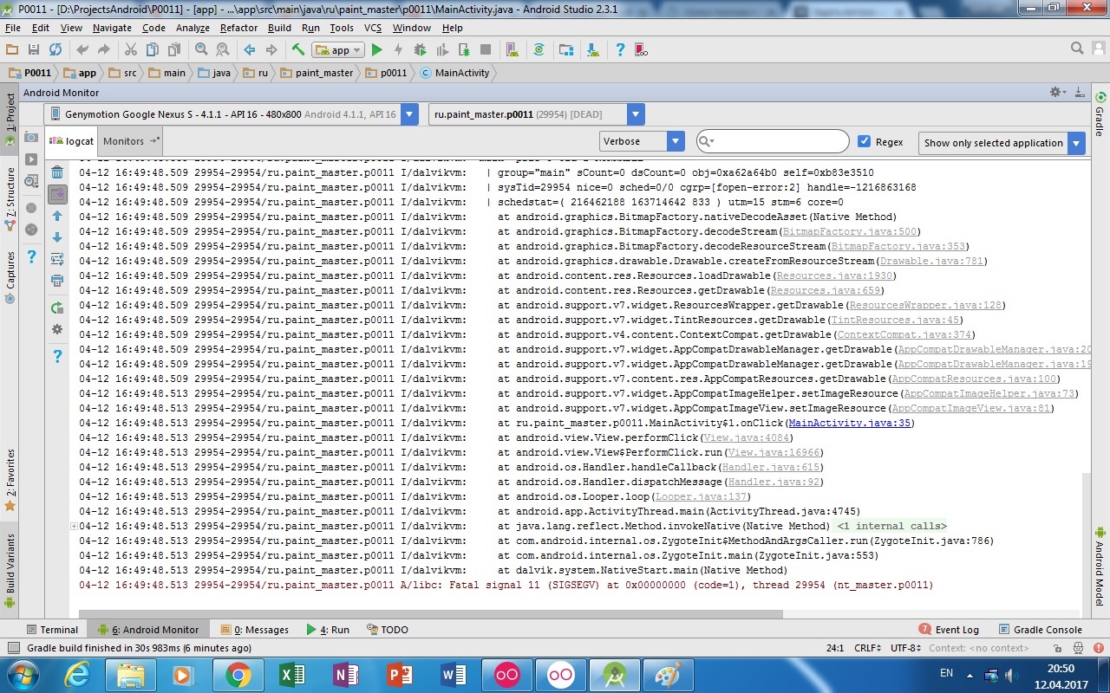The width and height of the screenshot is (1110, 693).
Task: Open the AVD Manager icon
Action: tap(512, 50)
